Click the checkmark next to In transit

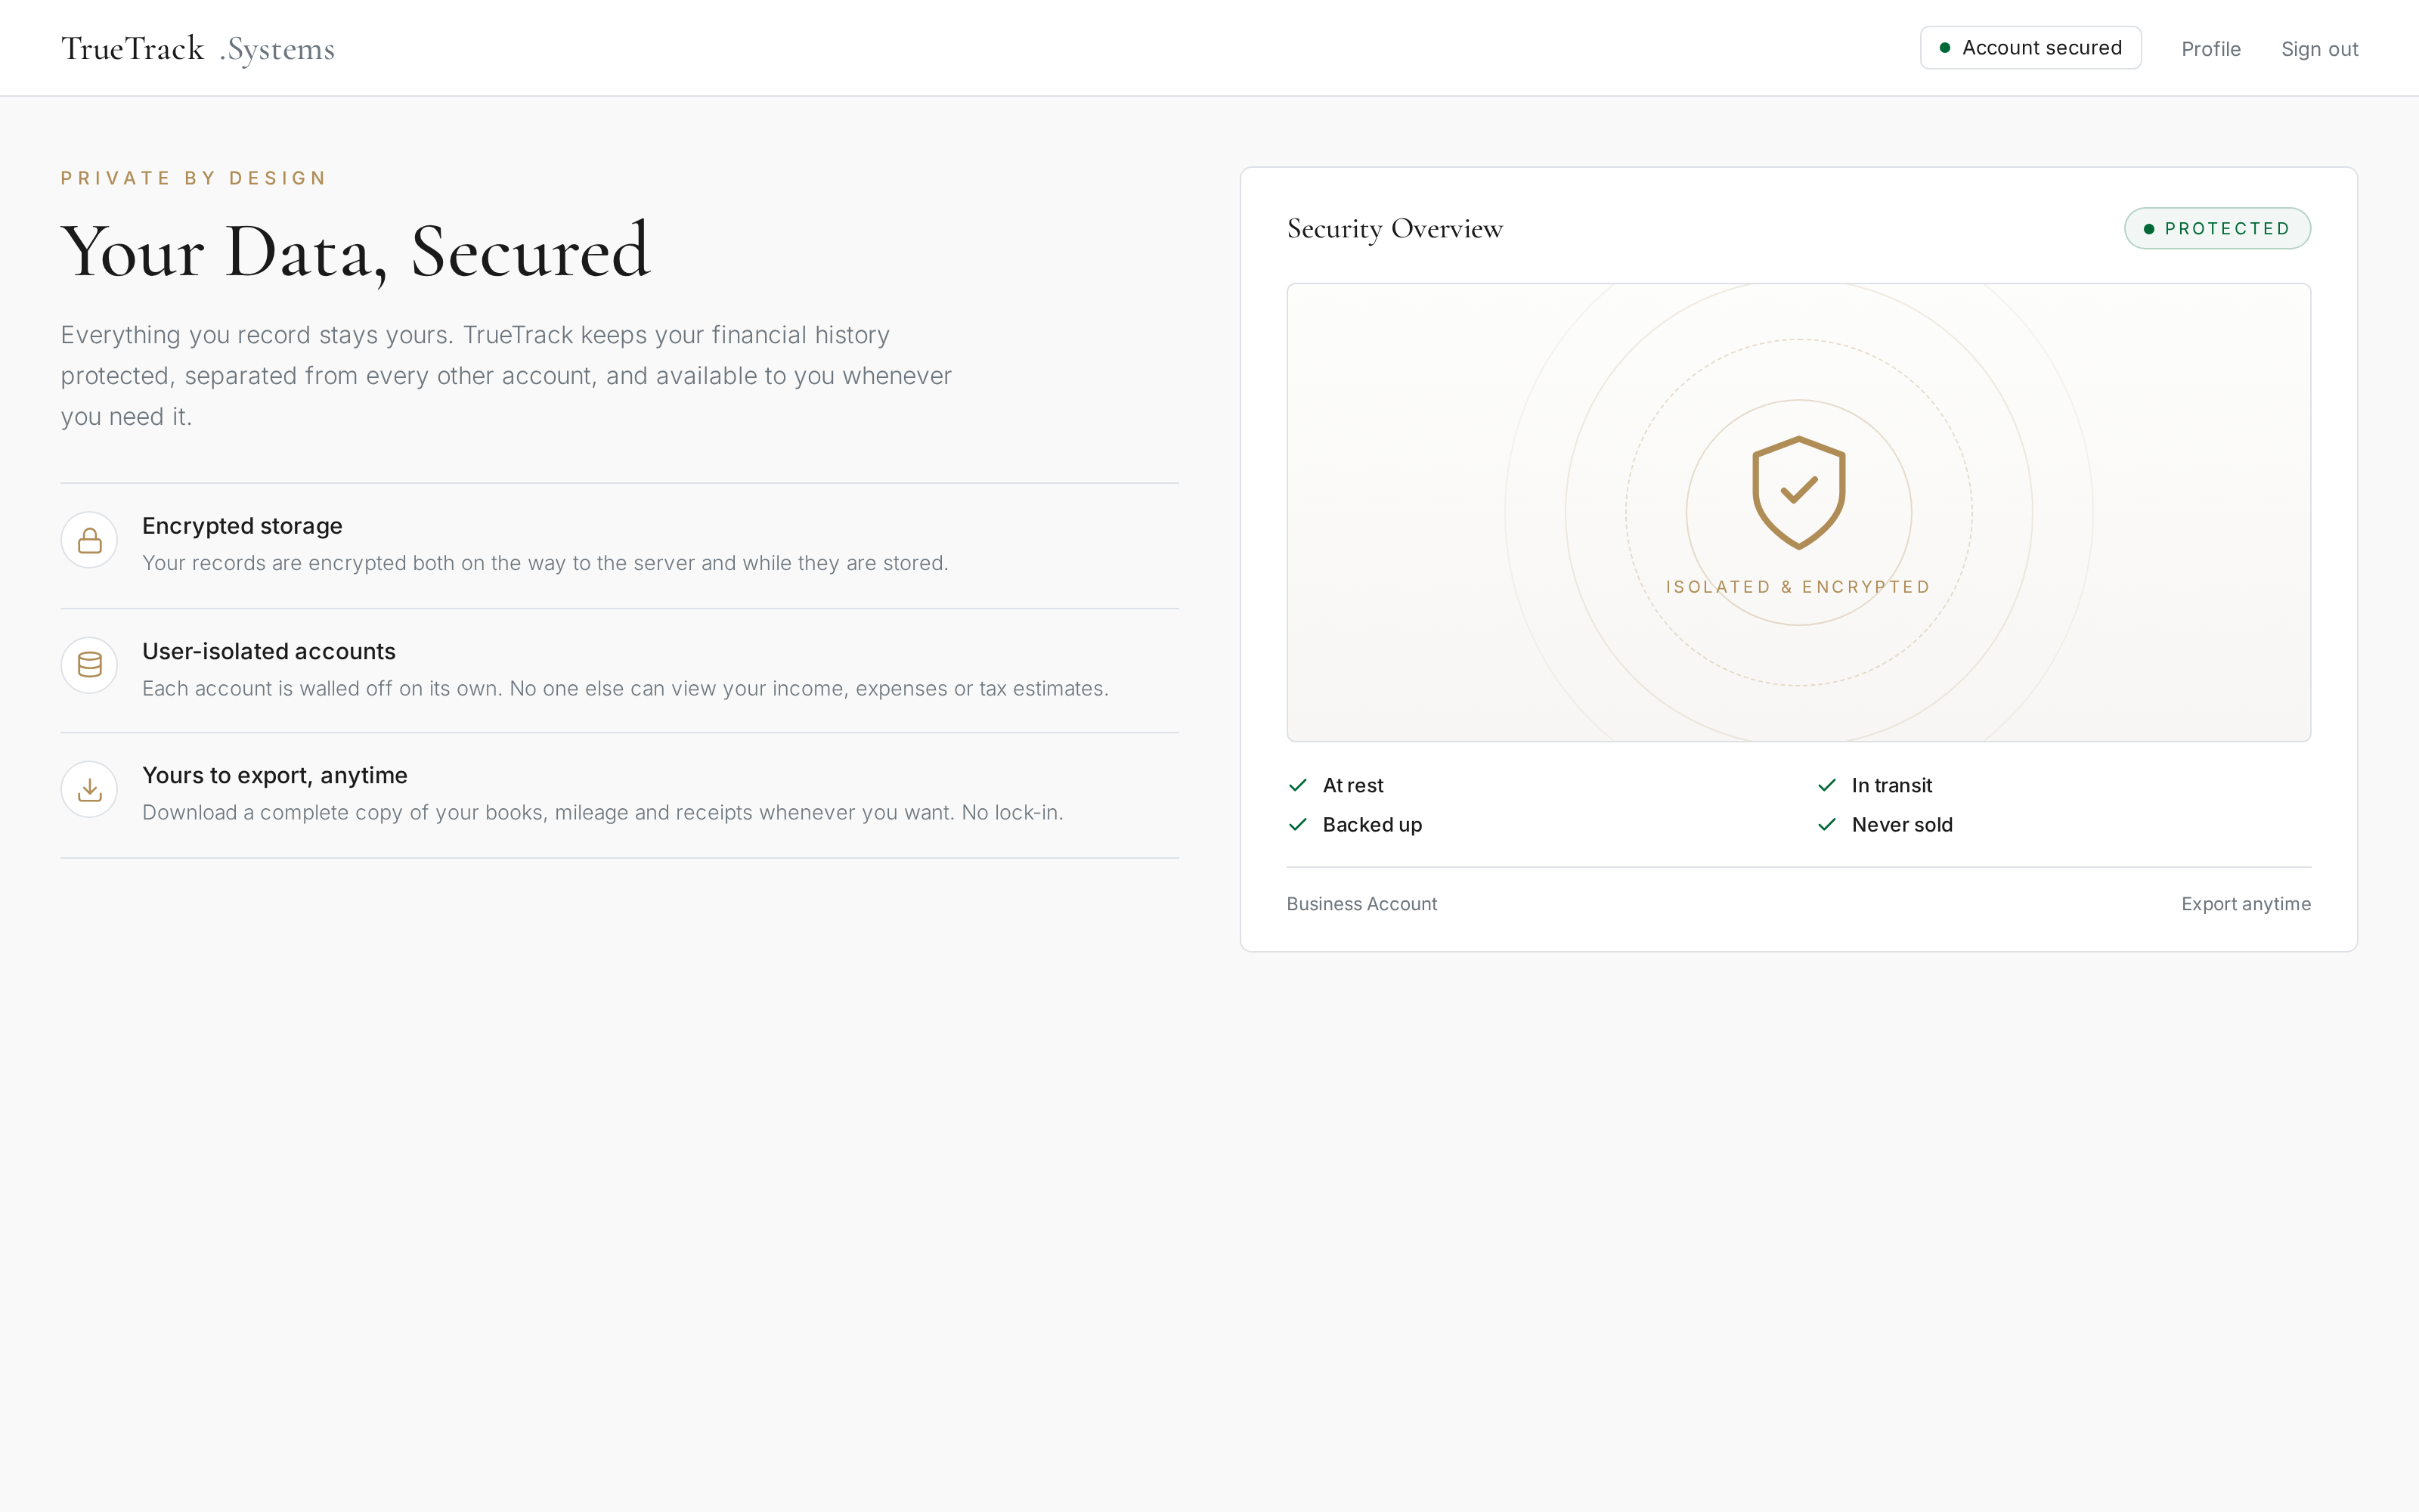coord(1826,785)
